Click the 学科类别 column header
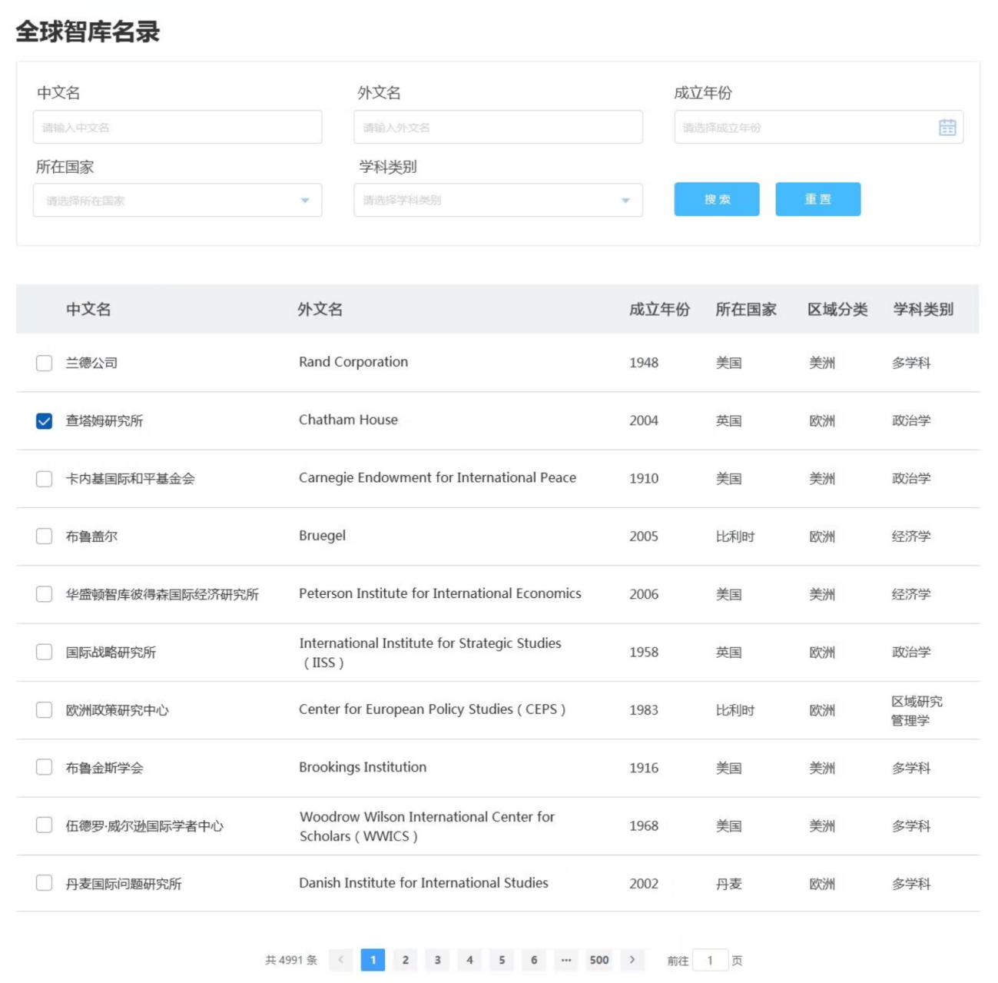This screenshot has width=998, height=983. [923, 310]
